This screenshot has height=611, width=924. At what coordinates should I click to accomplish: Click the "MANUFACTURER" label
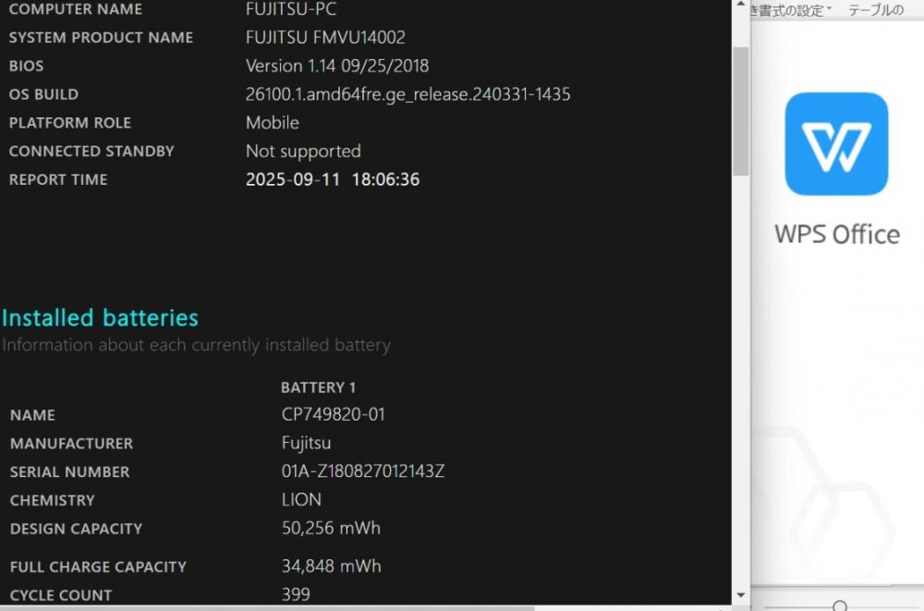click(x=71, y=444)
